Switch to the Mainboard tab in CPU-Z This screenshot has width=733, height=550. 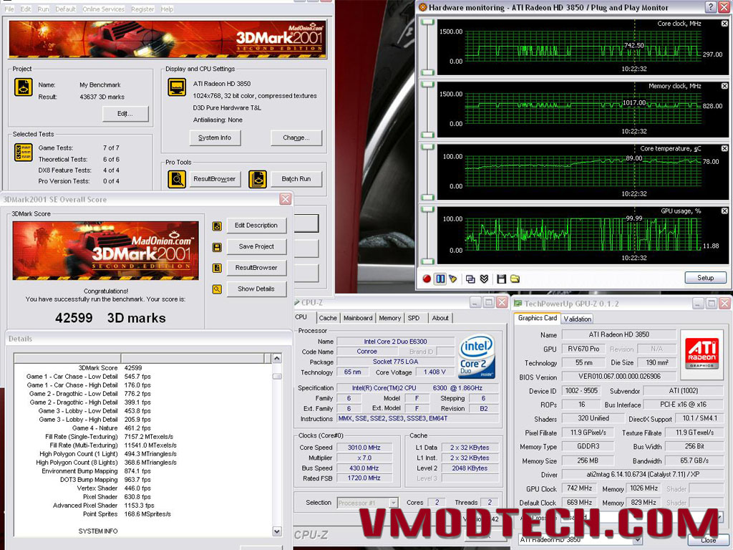[x=358, y=318]
